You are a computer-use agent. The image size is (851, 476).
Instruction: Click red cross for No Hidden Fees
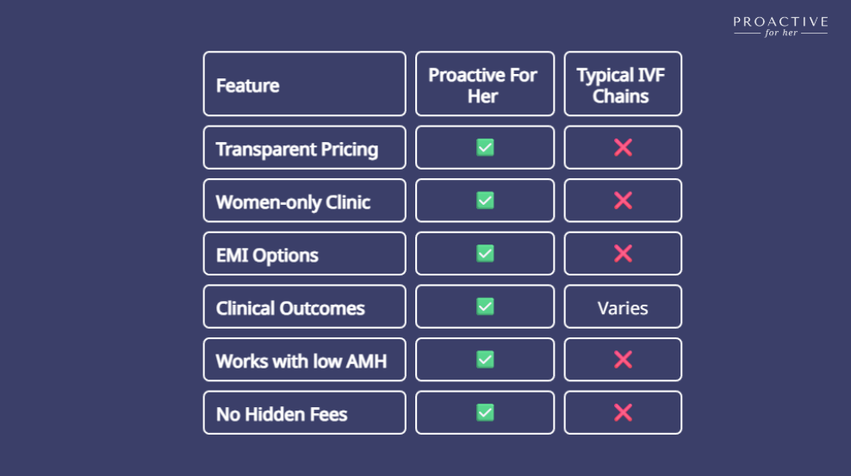click(x=623, y=412)
